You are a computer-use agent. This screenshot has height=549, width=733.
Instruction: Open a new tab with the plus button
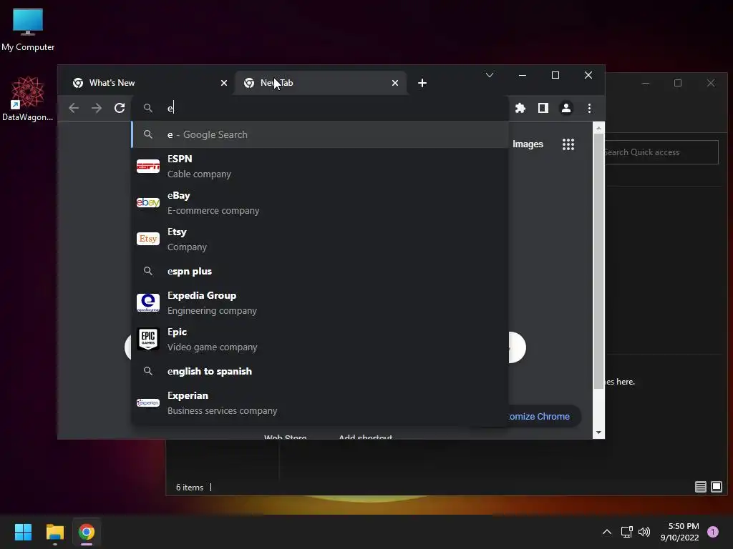[x=422, y=83]
